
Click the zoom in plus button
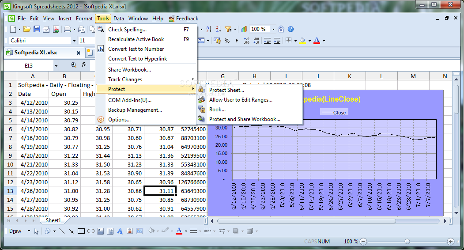pyautogui.click(x=451, y=242)
